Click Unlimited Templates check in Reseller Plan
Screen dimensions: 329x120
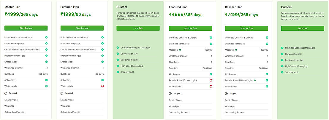pos(267,44)
